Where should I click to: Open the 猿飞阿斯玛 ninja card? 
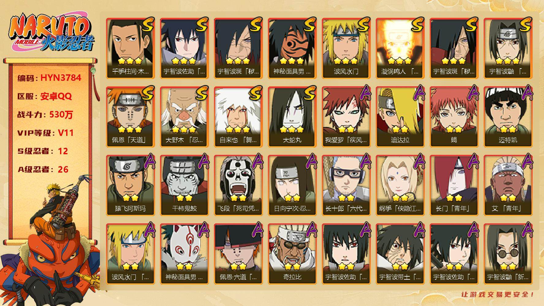click(130, 185)
